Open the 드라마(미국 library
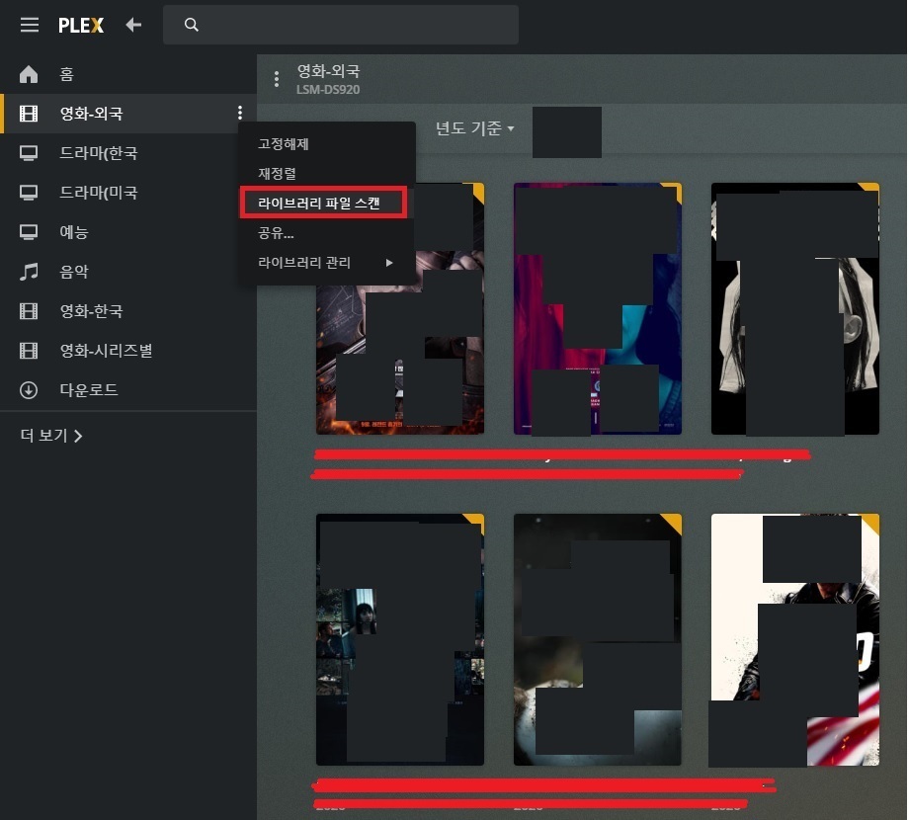The image size is (909, 820). coord(99,193)
